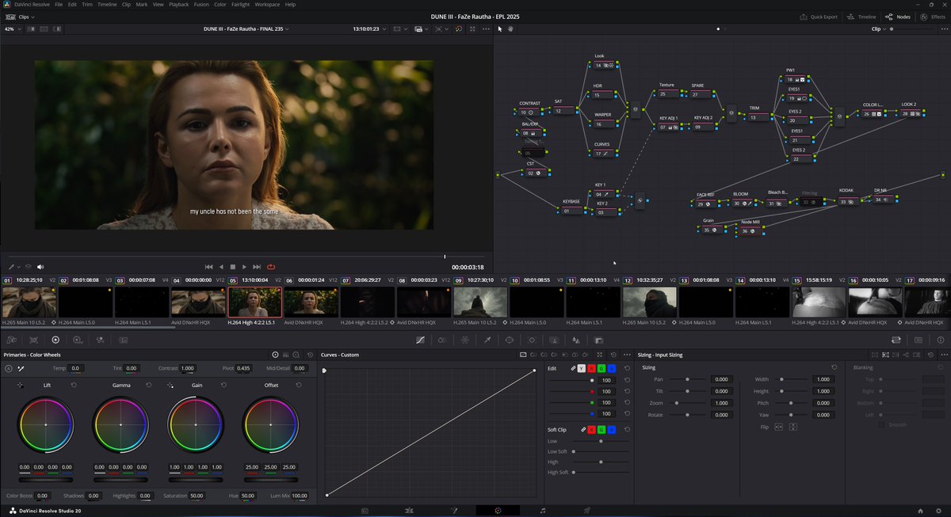
Task: Adjust the Soft Clip Low slider
Action: point(601,441)
